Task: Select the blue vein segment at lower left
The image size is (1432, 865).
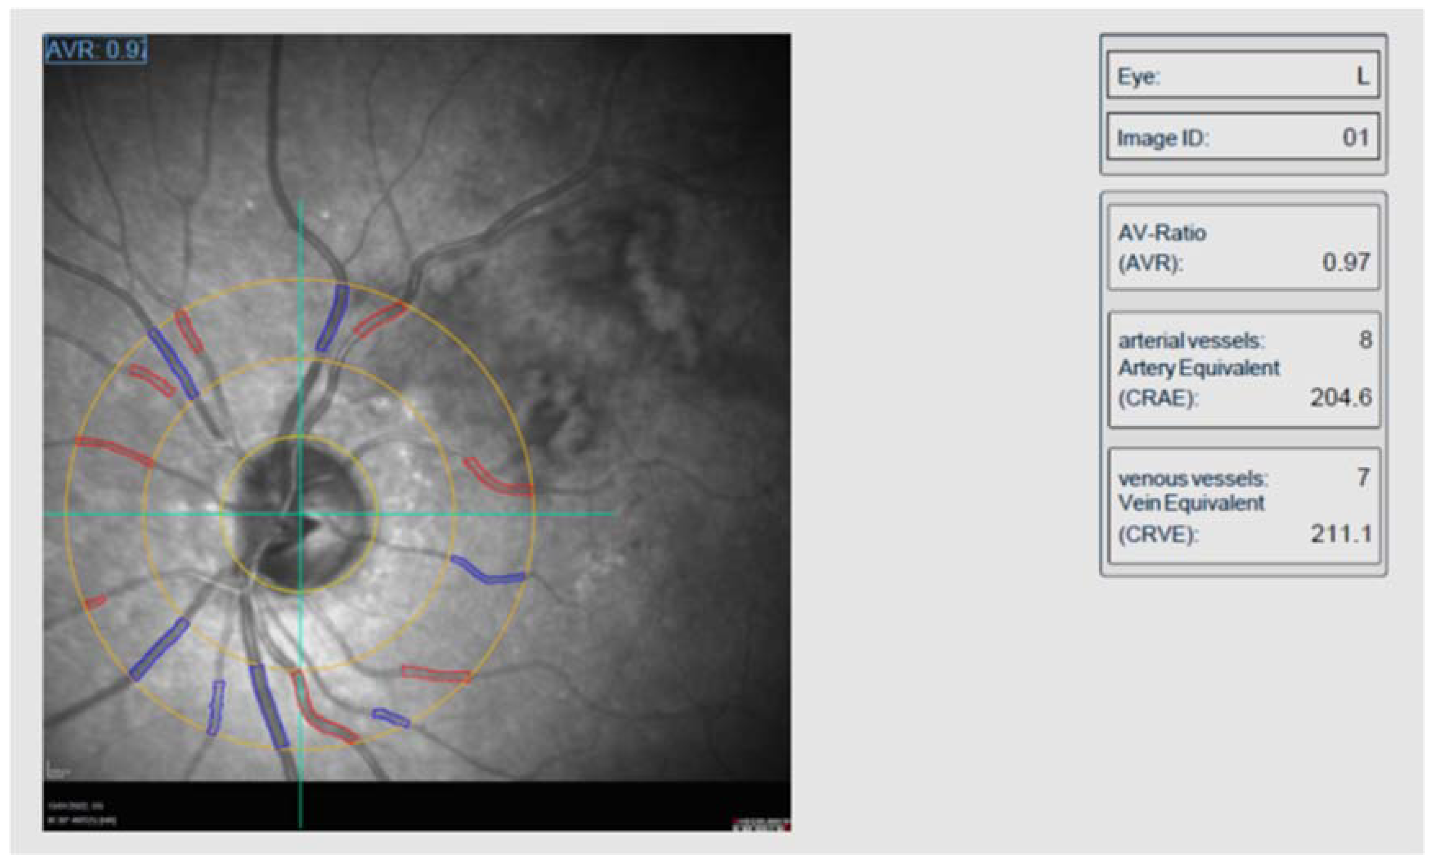Action: [x=159, y=649]
